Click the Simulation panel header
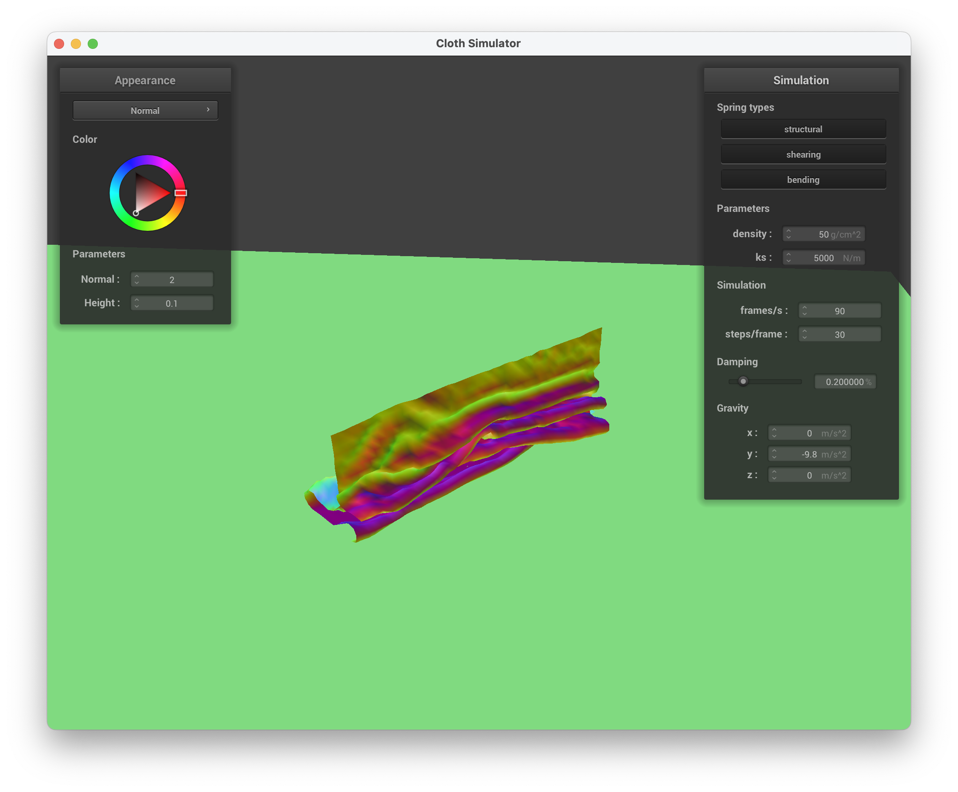Viewport: 958px width, 792px height. pyautogui.click(x=801, y=80)
